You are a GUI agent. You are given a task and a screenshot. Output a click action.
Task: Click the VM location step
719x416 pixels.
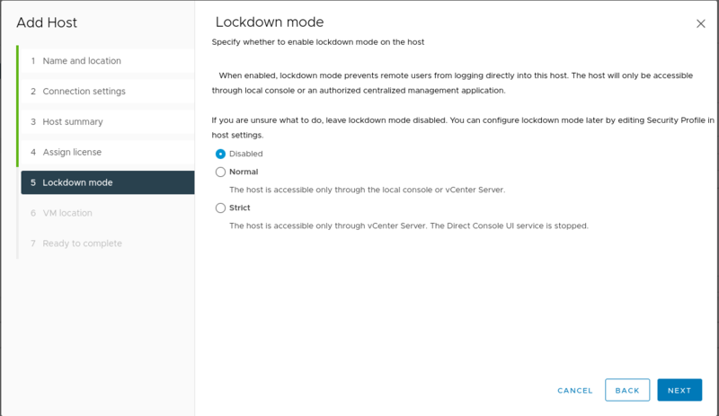click(67, 213)
